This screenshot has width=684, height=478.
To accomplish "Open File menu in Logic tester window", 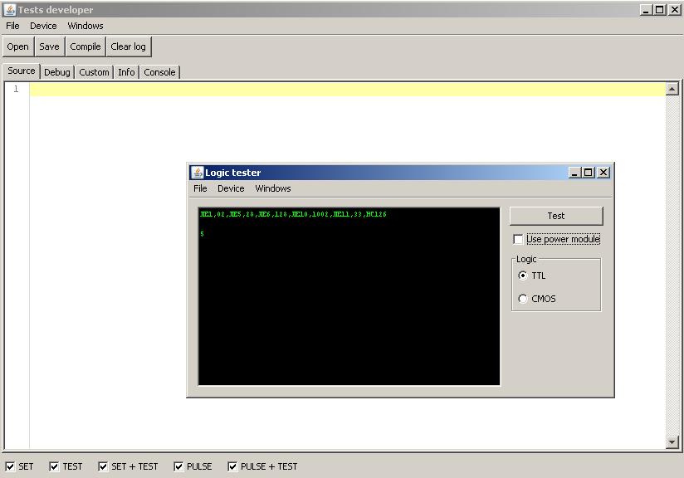I will coord(200,188).
